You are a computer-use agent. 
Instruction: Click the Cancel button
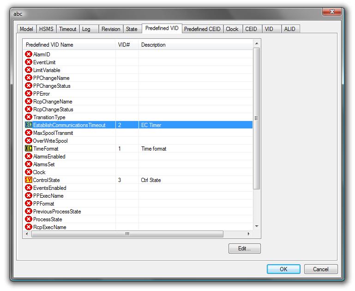[320, 269]
